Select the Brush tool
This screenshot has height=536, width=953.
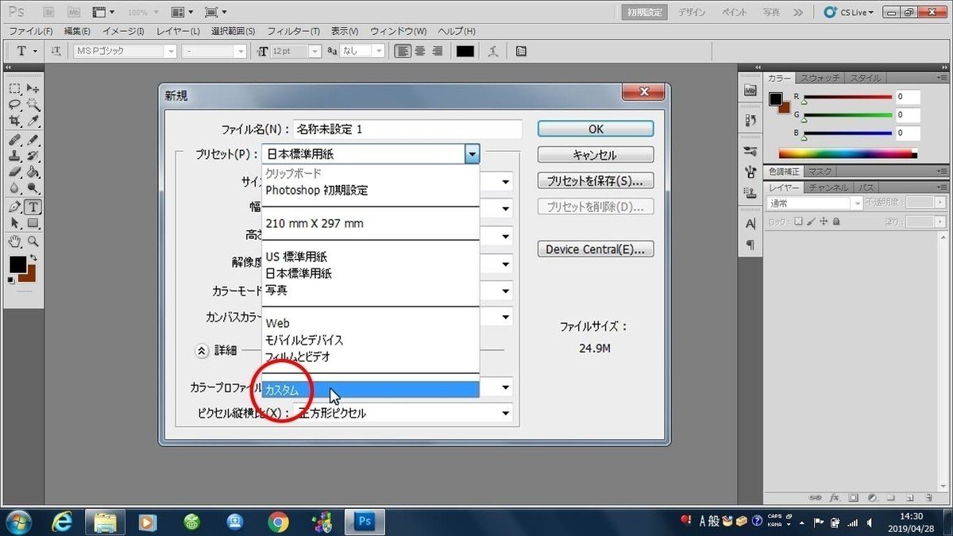point(33,140)
